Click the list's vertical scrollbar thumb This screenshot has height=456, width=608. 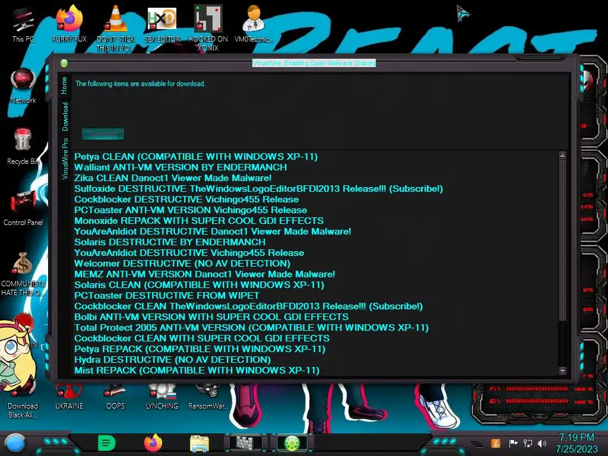click(x=562, y=240)
